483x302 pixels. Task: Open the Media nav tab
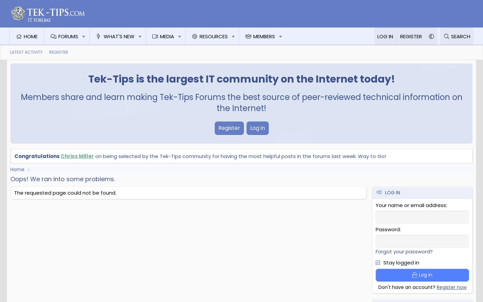click(x=163, y=37)
